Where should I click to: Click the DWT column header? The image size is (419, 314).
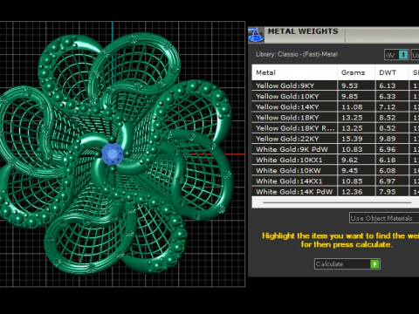coord(392,72)
